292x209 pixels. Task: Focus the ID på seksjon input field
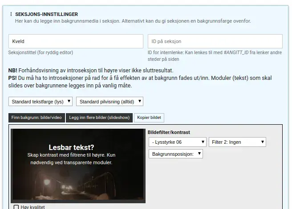[x=215, y=41]
